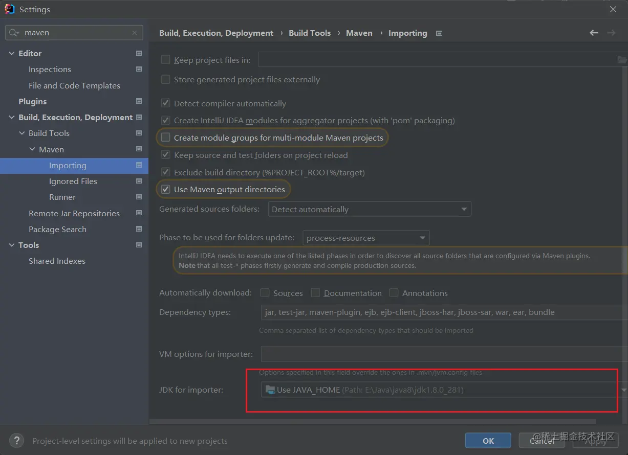Collapse the Tools tree node
The image size is (628, 455).
(11, 245)
